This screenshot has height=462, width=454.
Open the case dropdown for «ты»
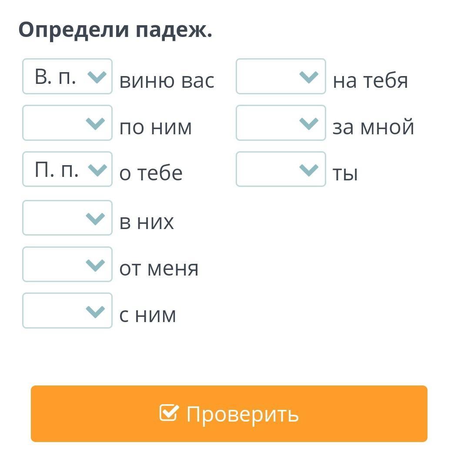[x=280, y=170]
